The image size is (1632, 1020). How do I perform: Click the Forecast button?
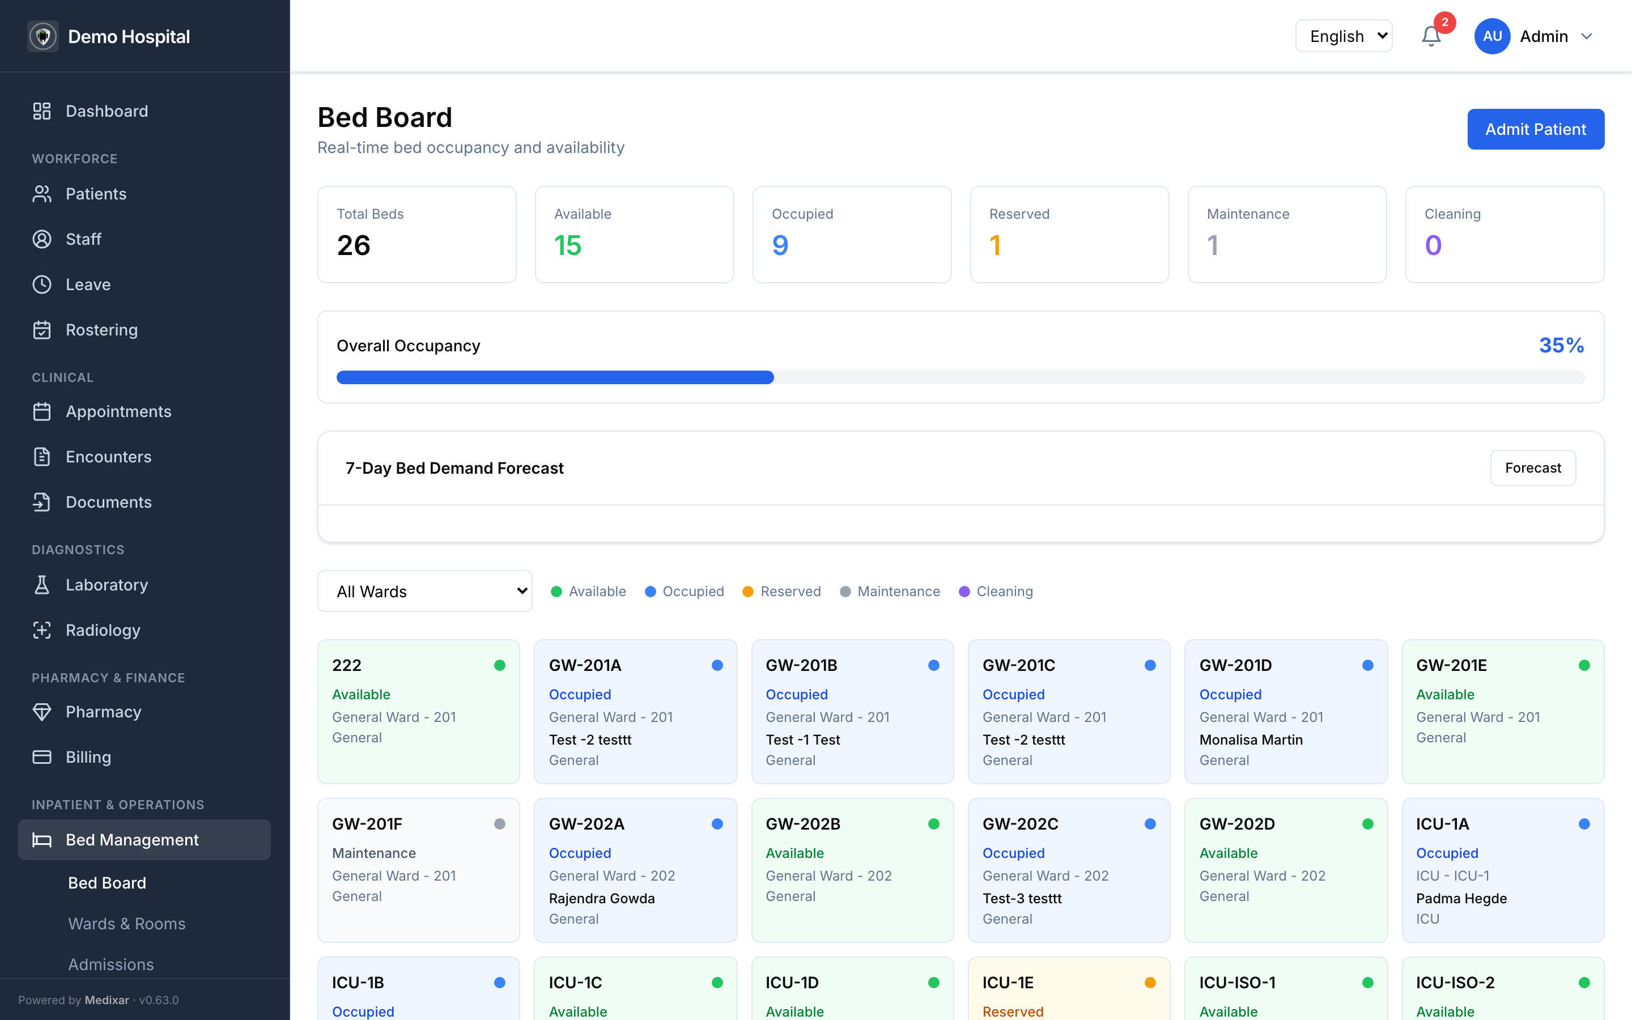pos(1533,467)
